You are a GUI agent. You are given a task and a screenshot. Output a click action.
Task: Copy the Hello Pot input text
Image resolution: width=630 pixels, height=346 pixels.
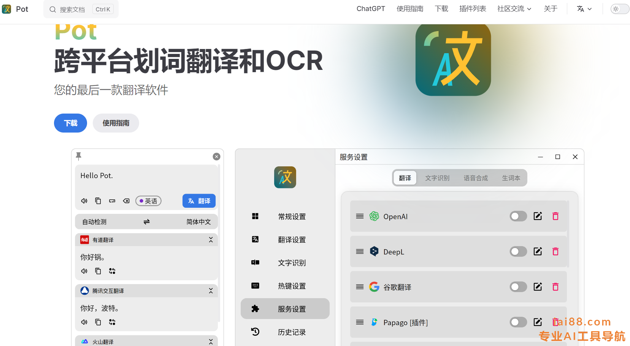pyautogui.click(x=98, y=201)
